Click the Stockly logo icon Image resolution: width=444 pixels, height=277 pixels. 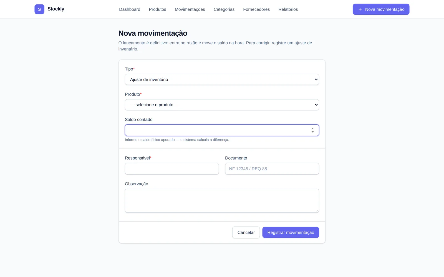(x=39, y=9)
